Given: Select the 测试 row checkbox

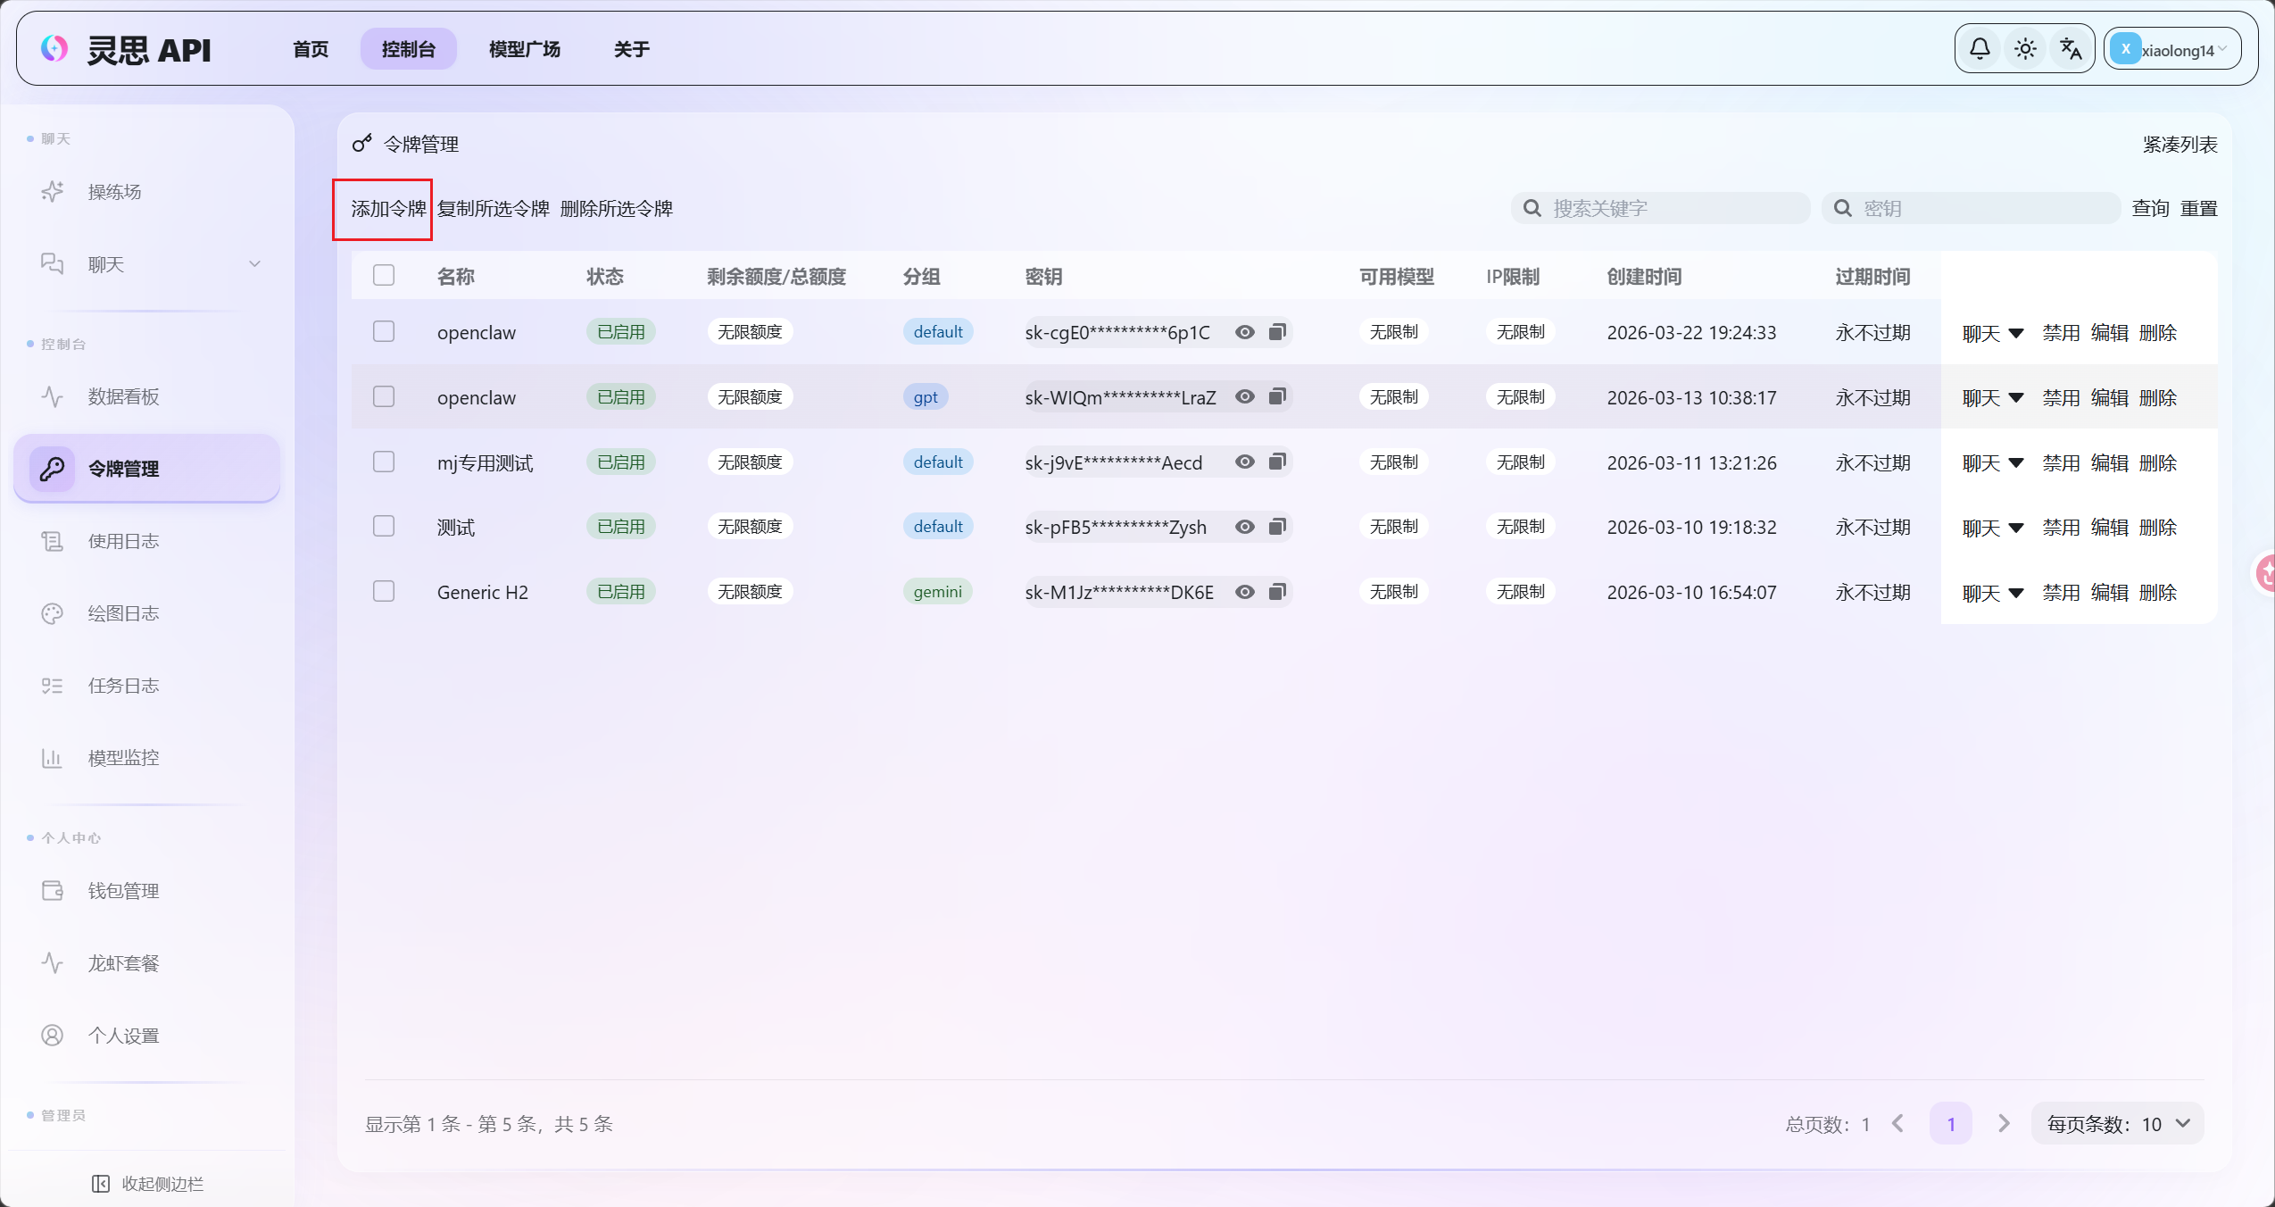Looking at the screenshot, I should pos(384,526).
